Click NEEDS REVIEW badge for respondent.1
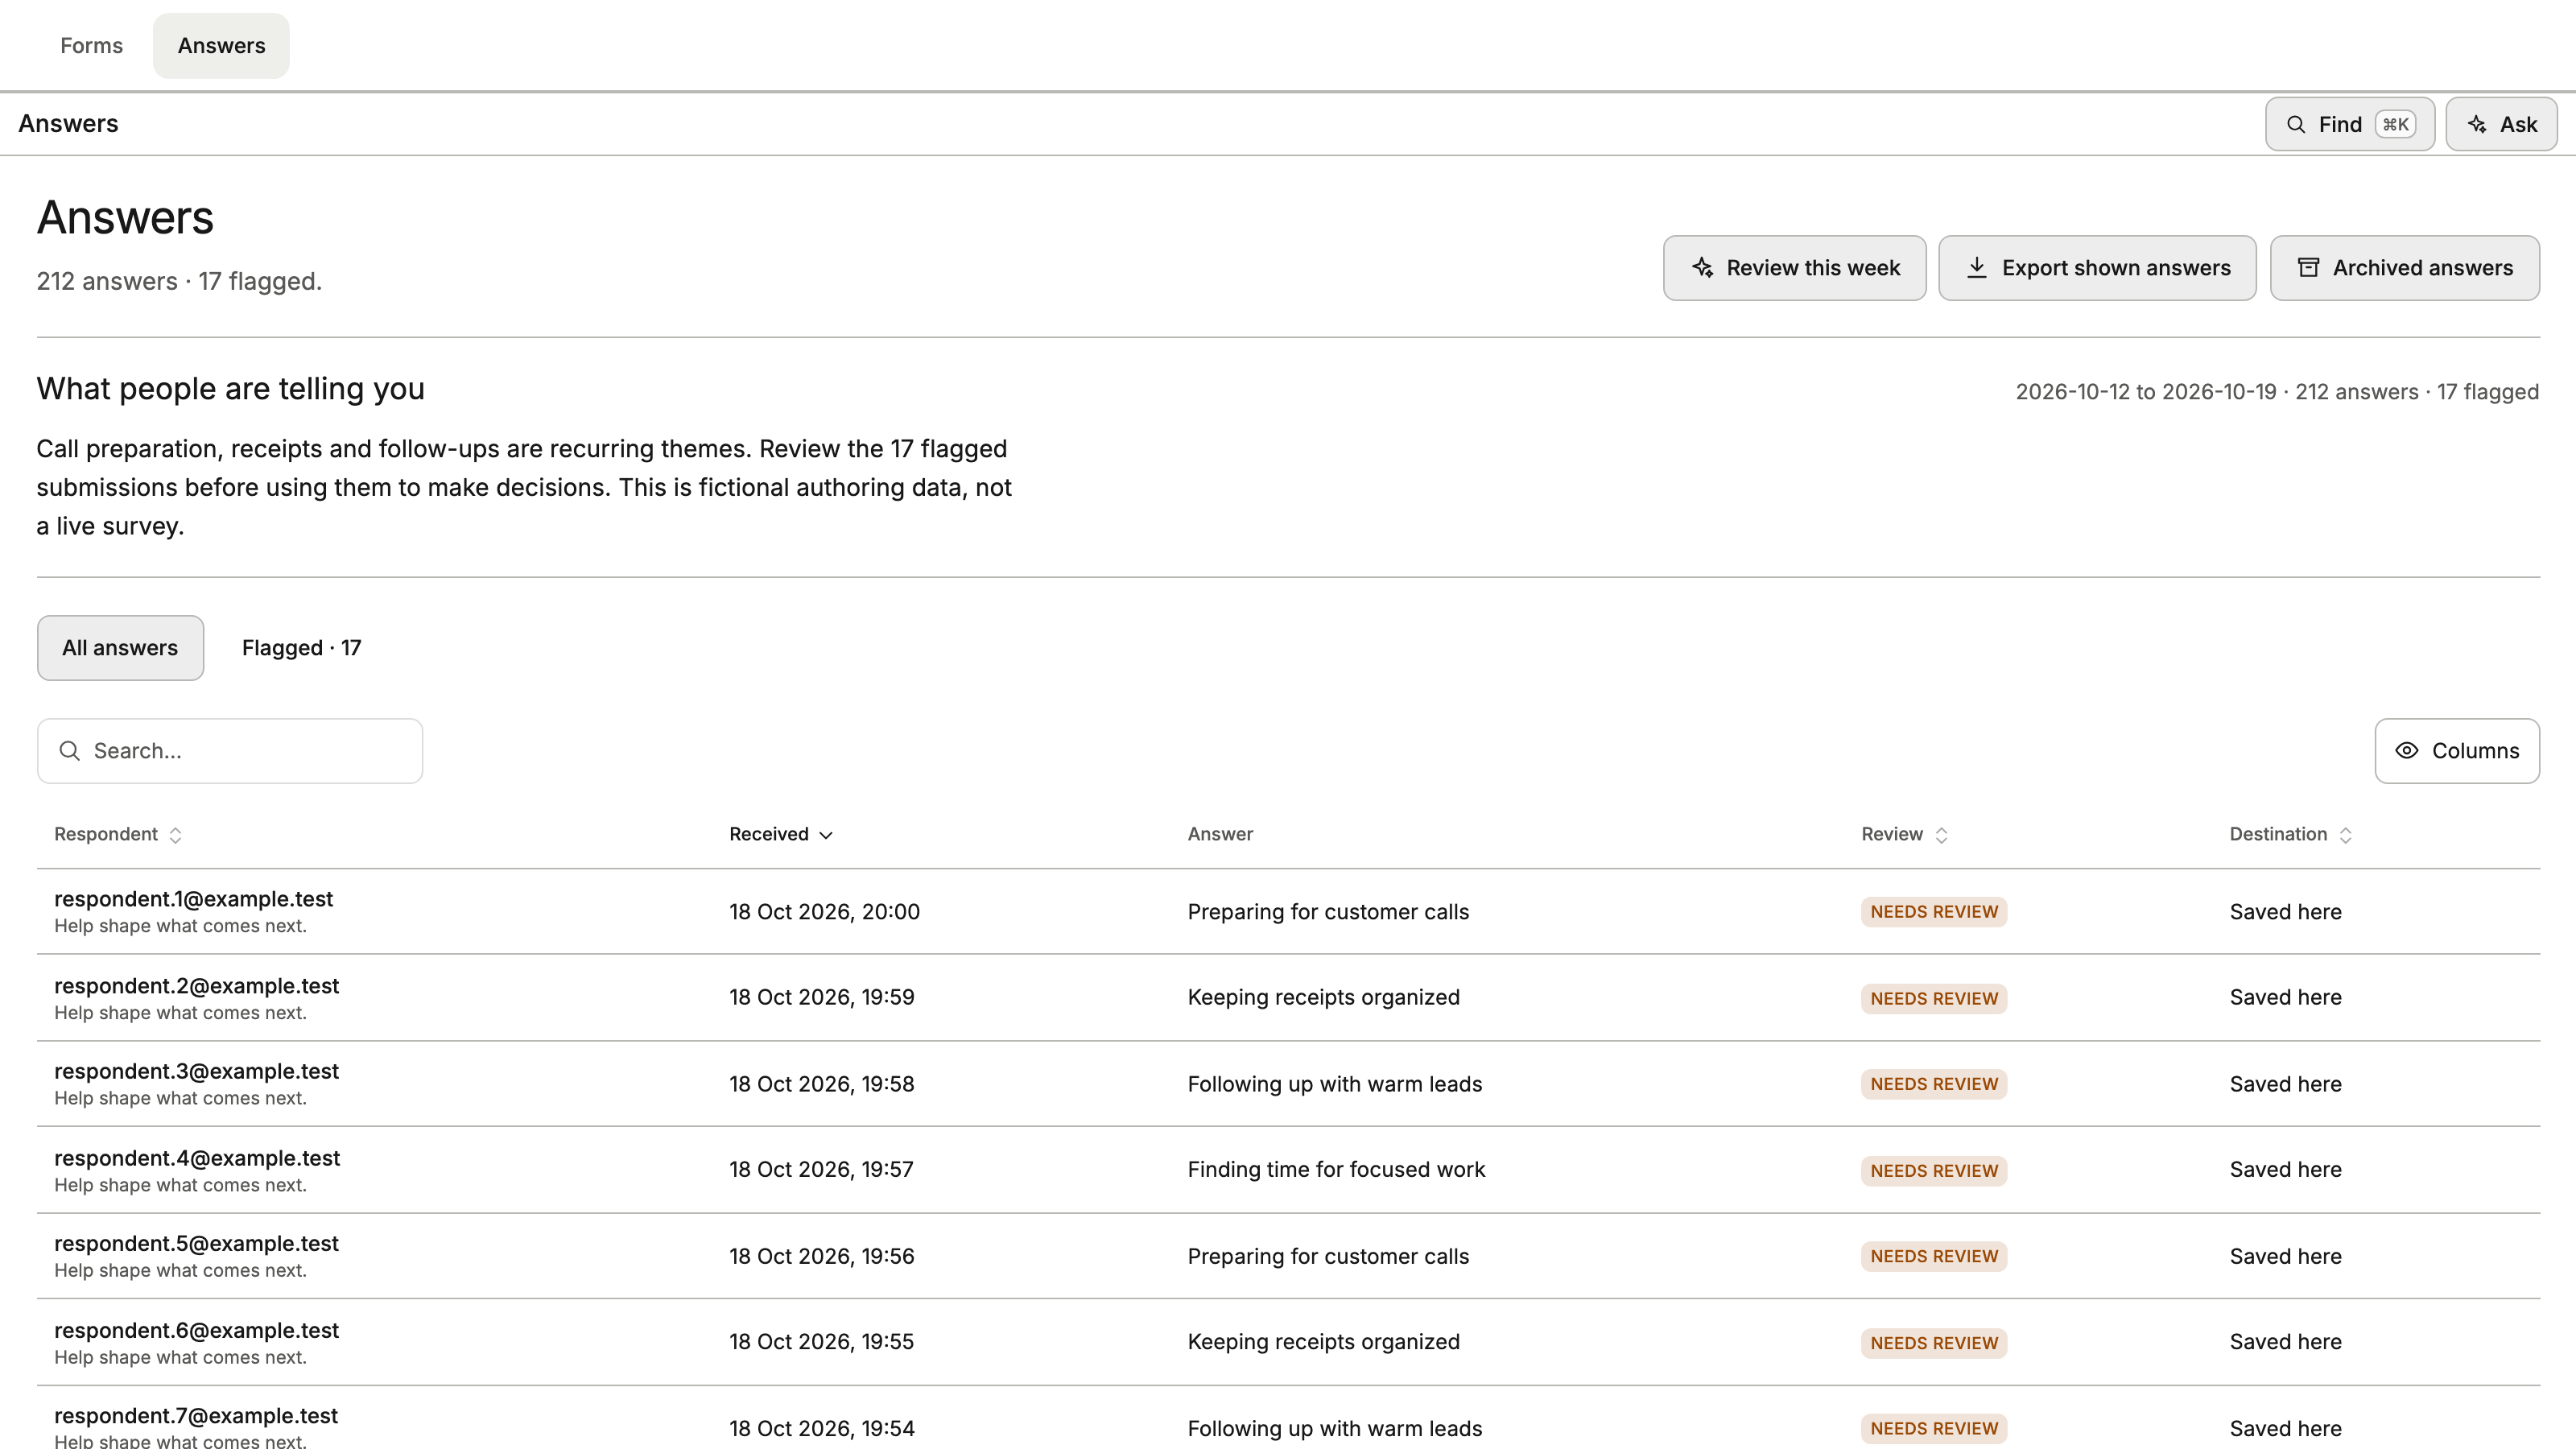 pos(1934,911)
